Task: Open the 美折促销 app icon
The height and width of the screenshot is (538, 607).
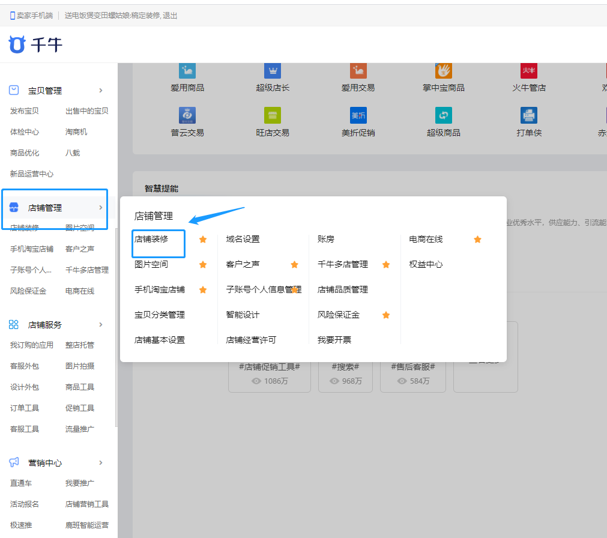Action: (x=358, y=115)
